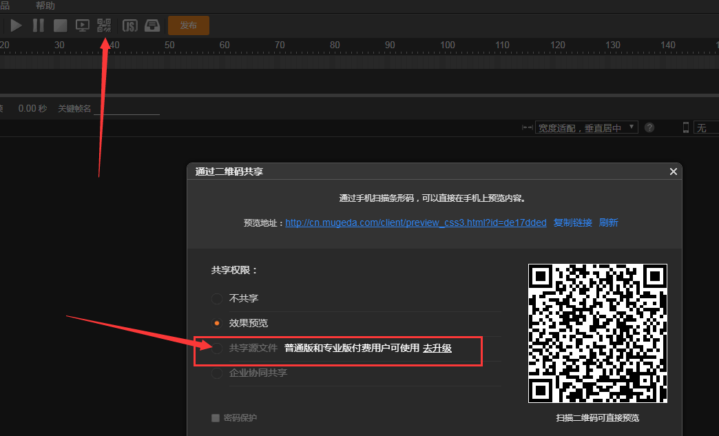Click the question mark help icon
The height and width of the screenshot is (436, 719).
[649, 127]
